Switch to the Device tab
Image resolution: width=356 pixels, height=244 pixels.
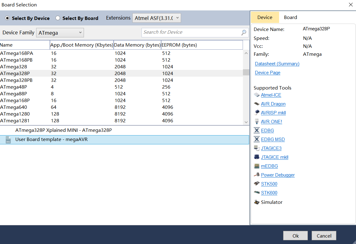[x=265, y=17]
